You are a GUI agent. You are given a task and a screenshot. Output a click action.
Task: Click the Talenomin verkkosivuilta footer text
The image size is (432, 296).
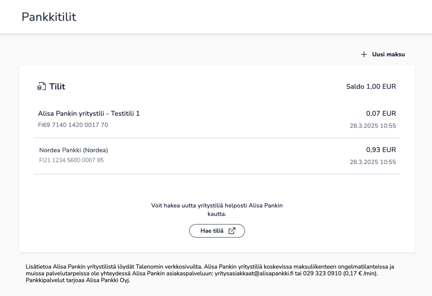(169, 267)
